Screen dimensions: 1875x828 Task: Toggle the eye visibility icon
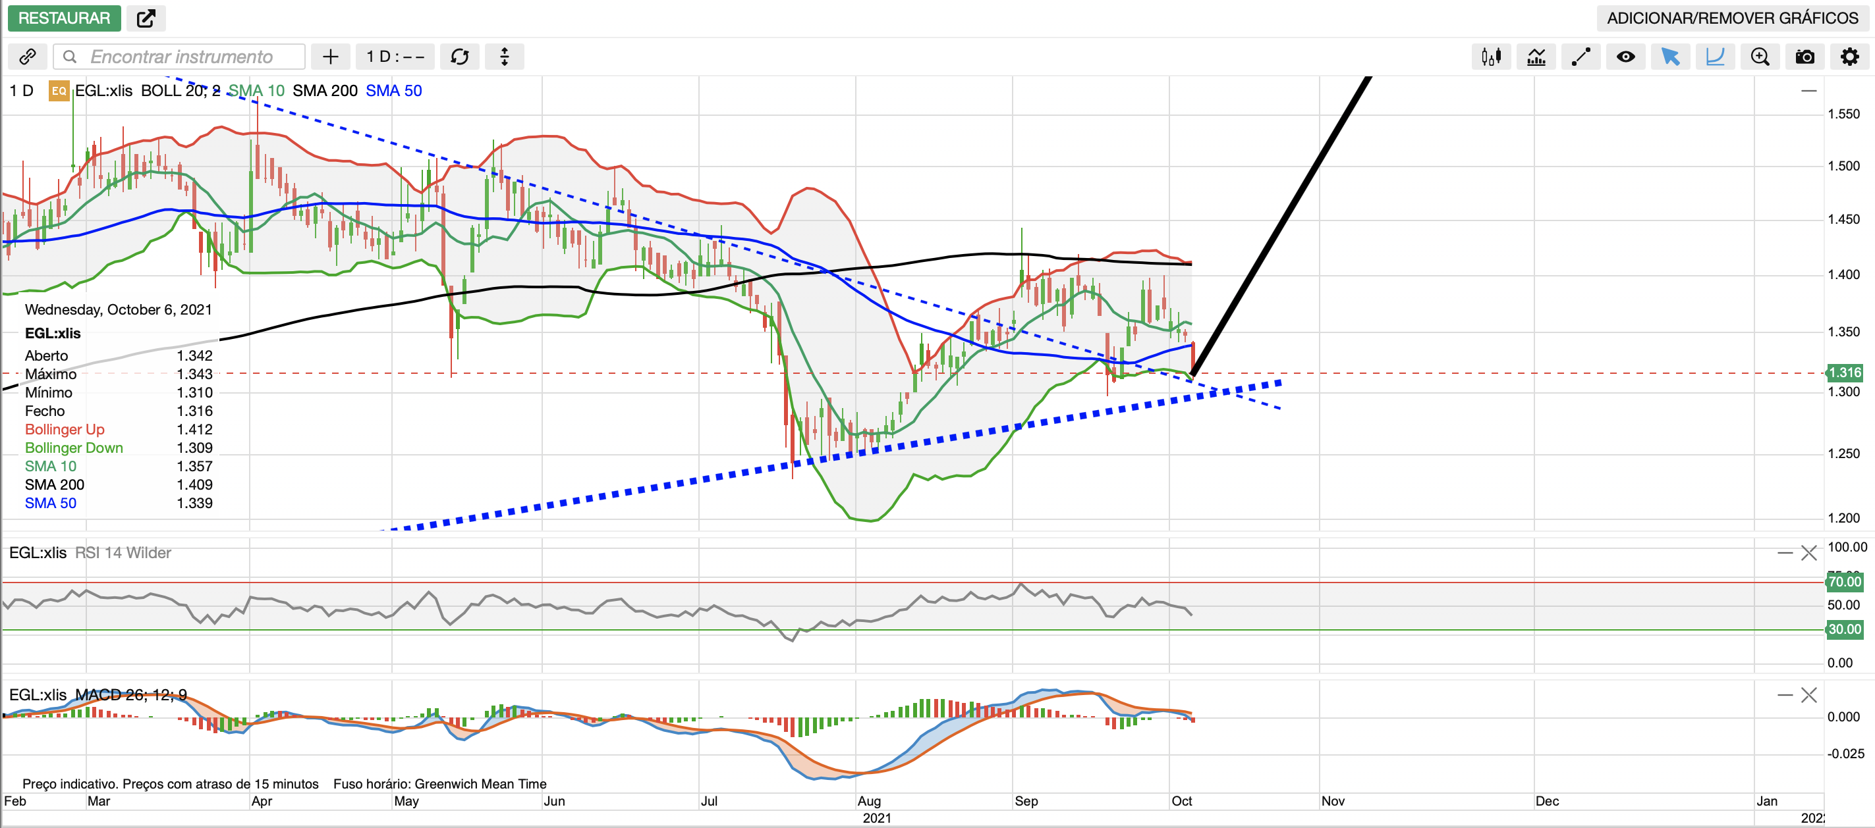1625,57
